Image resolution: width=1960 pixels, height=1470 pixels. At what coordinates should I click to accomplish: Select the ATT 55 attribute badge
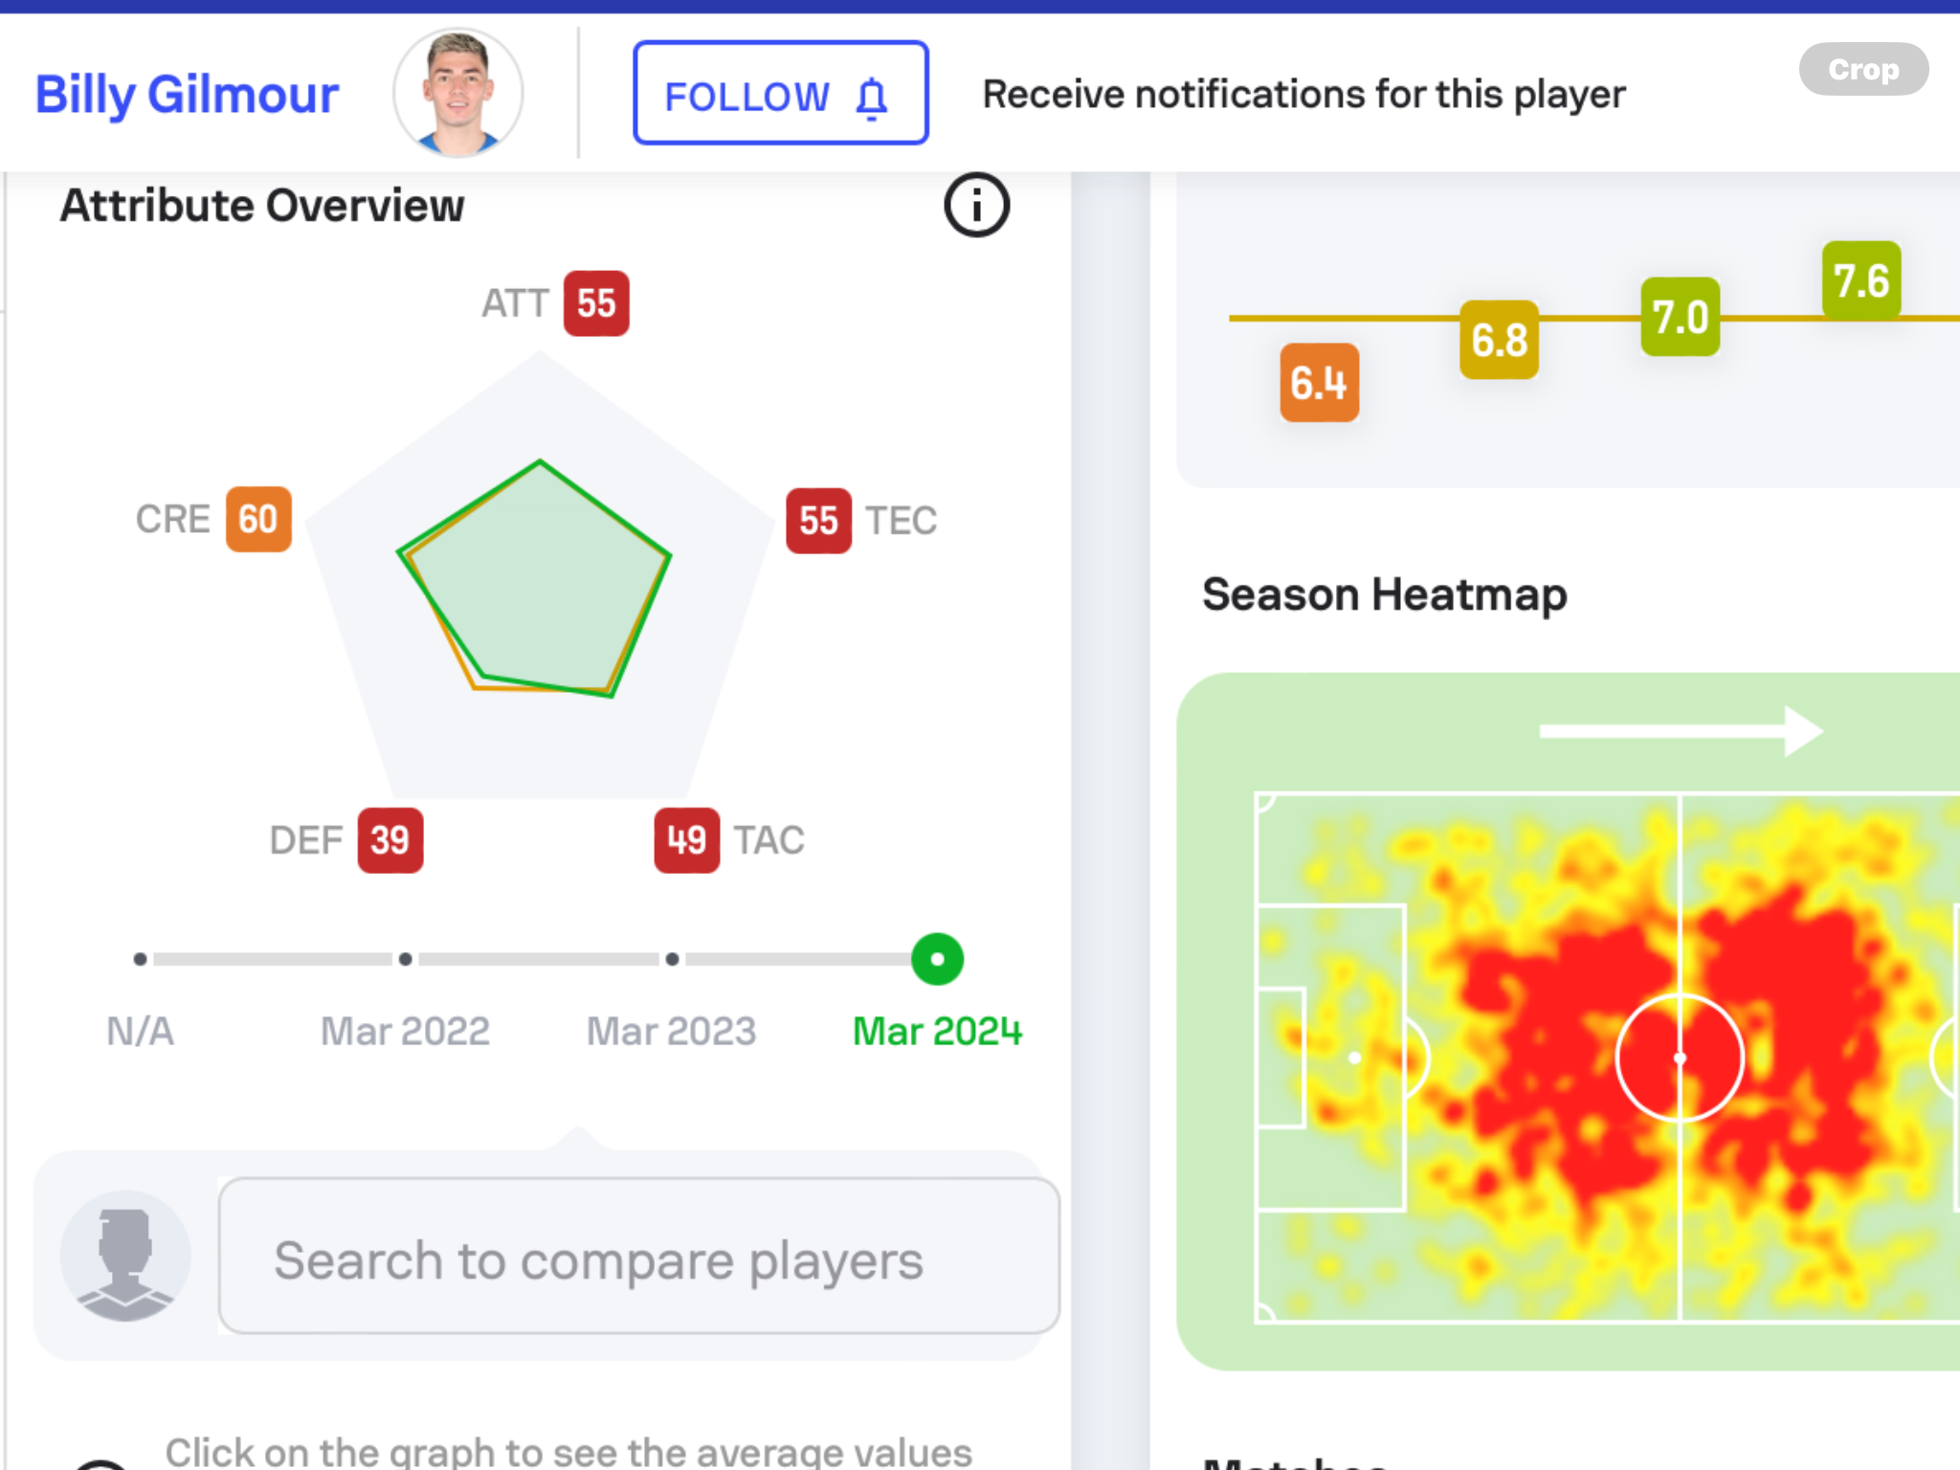click(596, 303)
